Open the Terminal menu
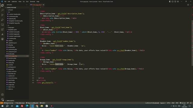The height and width of the screenshot is (108, 193). (x=33, y=1)
